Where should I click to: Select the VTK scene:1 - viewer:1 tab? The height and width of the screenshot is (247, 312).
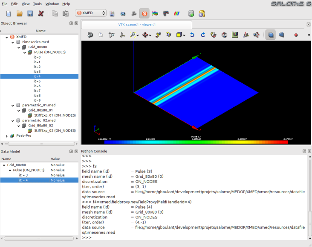tap(136, 24)
